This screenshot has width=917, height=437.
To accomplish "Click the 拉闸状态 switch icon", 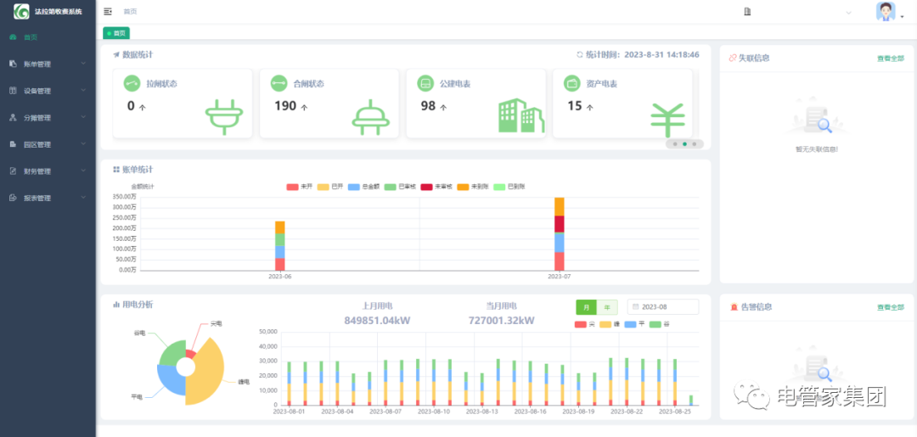I will (132, 84).
